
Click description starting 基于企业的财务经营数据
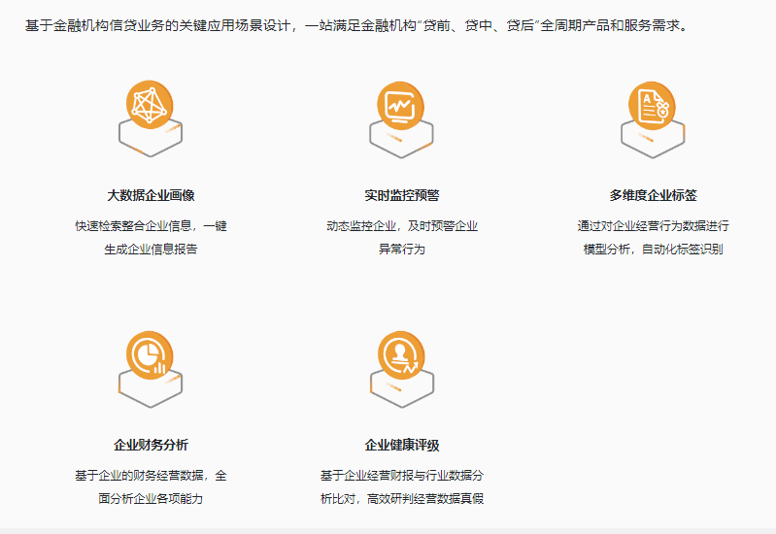tap(151, 486)
